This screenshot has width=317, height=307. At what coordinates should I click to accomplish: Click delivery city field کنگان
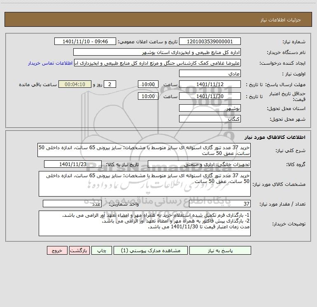tap(210, 119)
